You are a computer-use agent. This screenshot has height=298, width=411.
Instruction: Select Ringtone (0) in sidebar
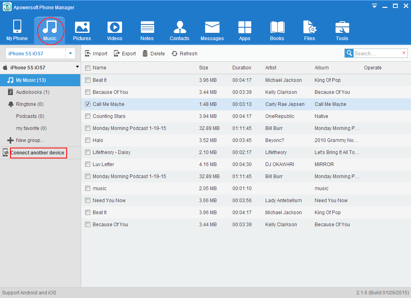tap(29, 104)
